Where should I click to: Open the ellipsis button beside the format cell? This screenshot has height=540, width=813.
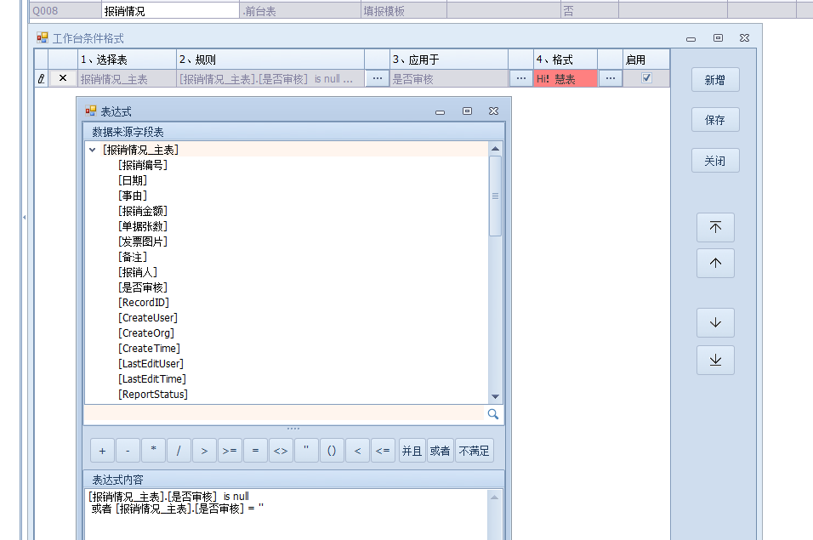click(610, 78)
